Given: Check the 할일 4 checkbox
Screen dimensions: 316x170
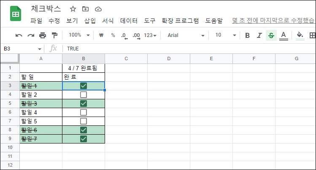Looking at the screenshot, I should [x=84, y=112].
